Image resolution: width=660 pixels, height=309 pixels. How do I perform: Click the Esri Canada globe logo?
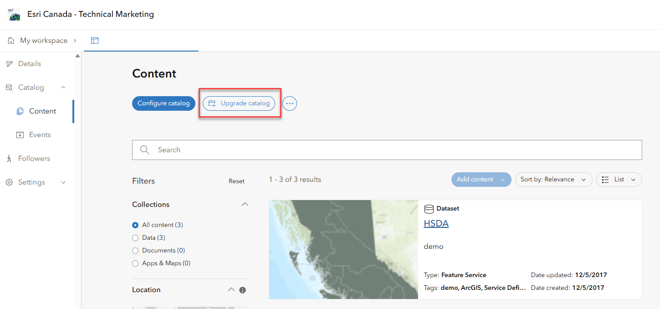click(15, 14)
